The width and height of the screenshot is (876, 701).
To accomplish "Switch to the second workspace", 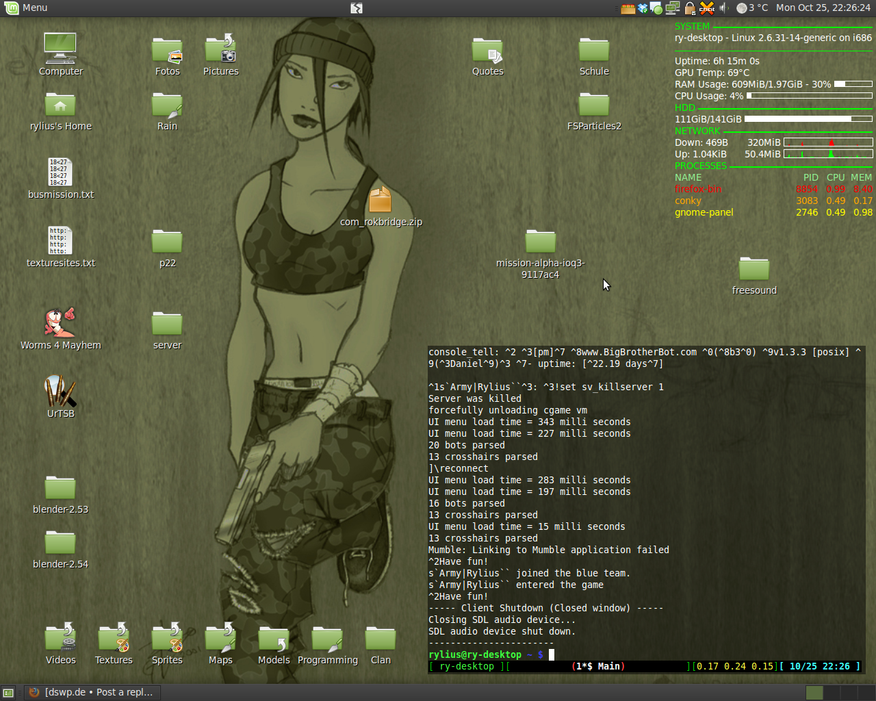I will click(833, 693).
